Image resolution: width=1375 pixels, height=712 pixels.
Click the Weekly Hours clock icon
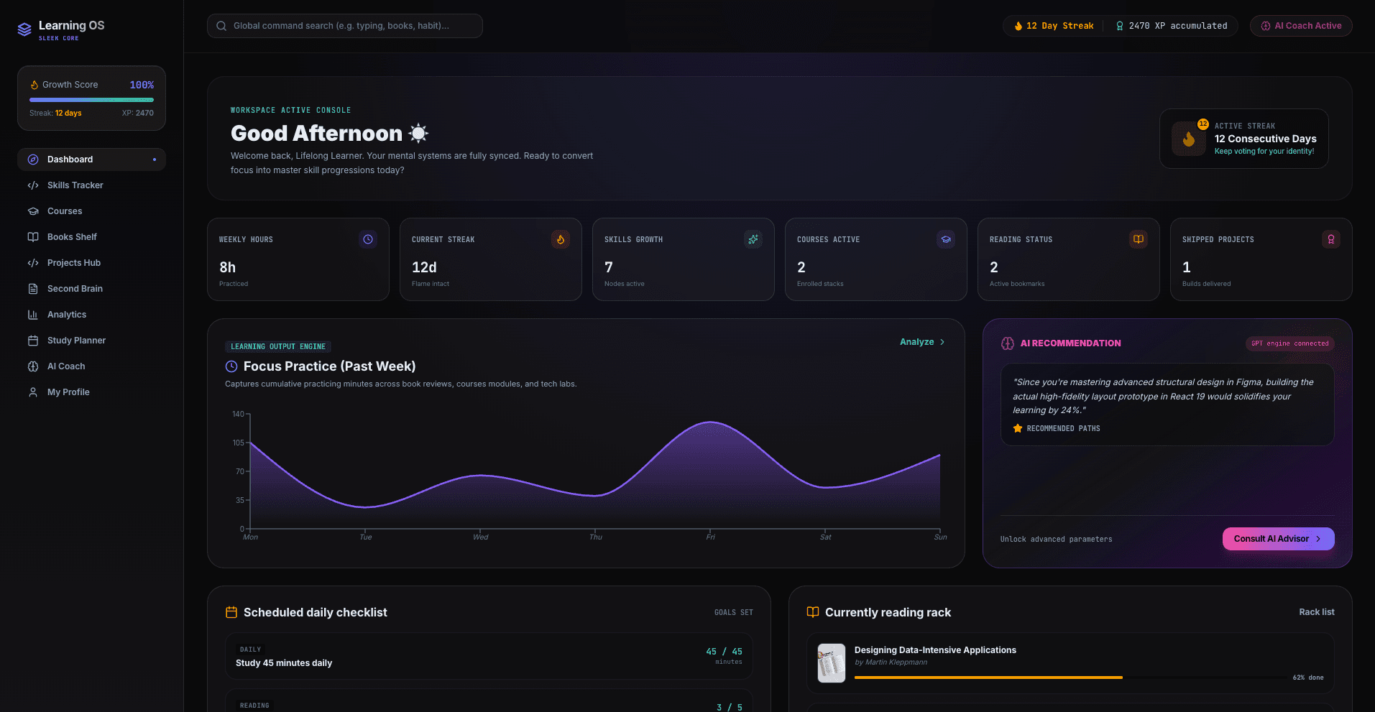368,239
